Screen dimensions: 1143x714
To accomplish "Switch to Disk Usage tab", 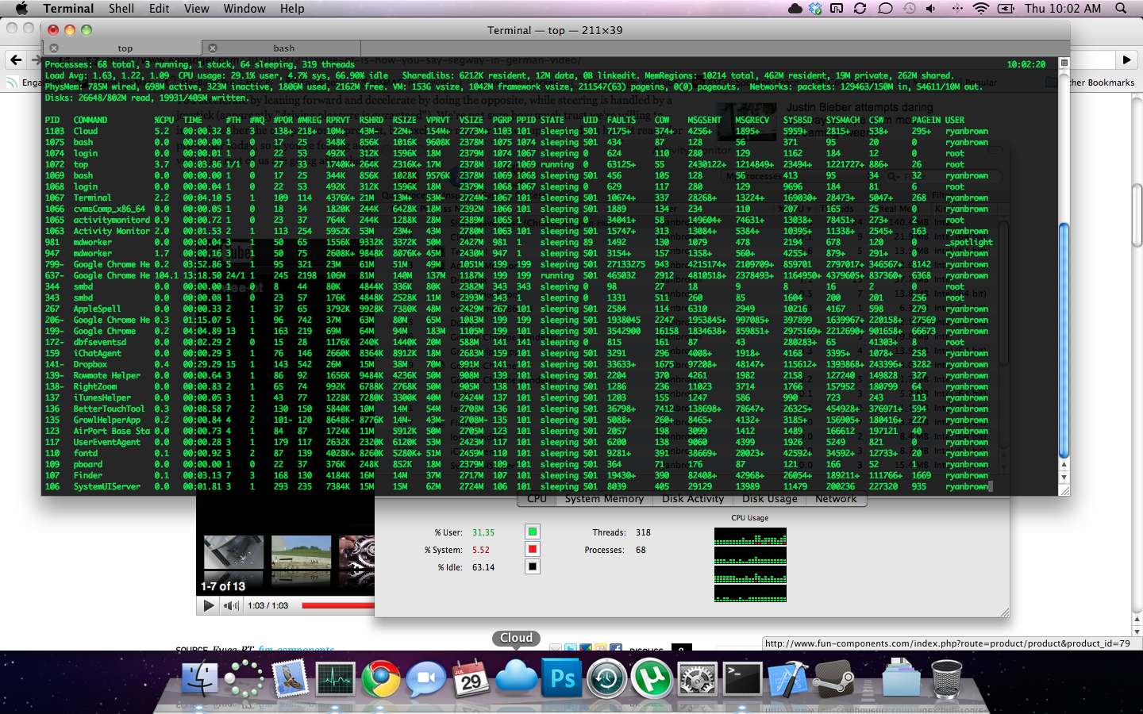I will (769, 499).
